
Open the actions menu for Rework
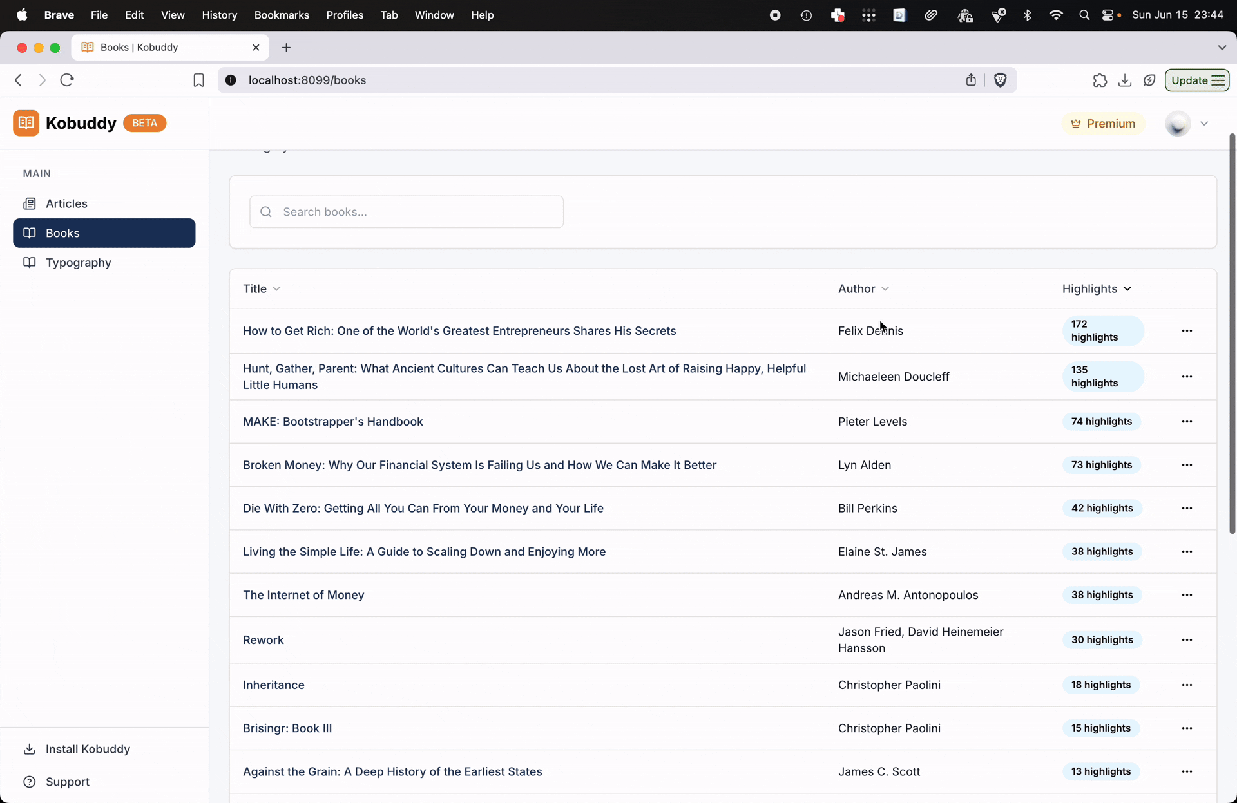[1187, 639]
